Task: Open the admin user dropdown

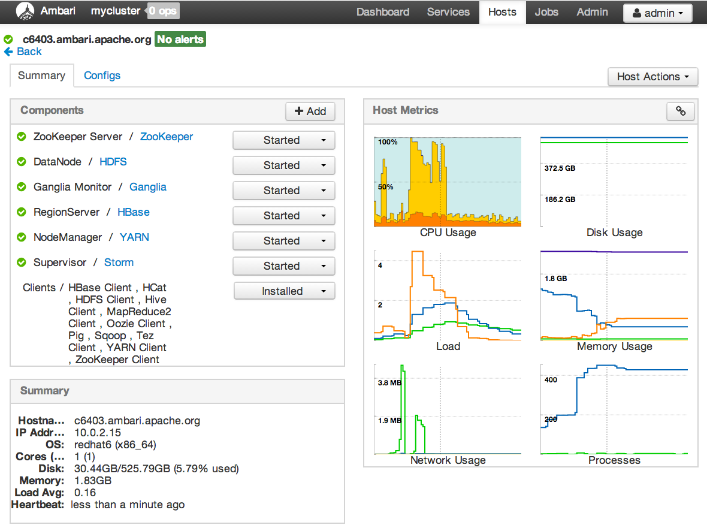Action: point(658,13)
